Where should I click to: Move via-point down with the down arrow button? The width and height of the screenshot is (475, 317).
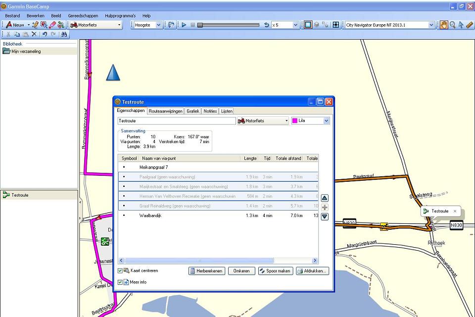point(325,216)
